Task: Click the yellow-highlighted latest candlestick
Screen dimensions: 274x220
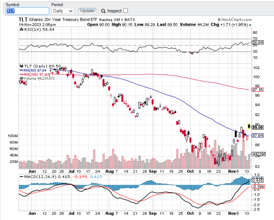Action: 249,126
